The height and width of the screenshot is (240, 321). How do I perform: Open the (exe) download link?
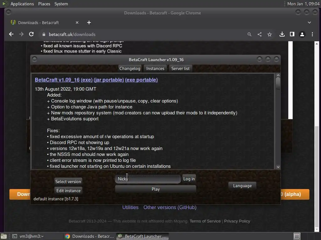(x=87, y=80)
